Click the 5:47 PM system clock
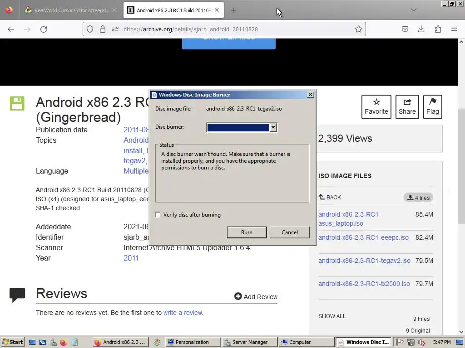465x348 pixels. 441,343
